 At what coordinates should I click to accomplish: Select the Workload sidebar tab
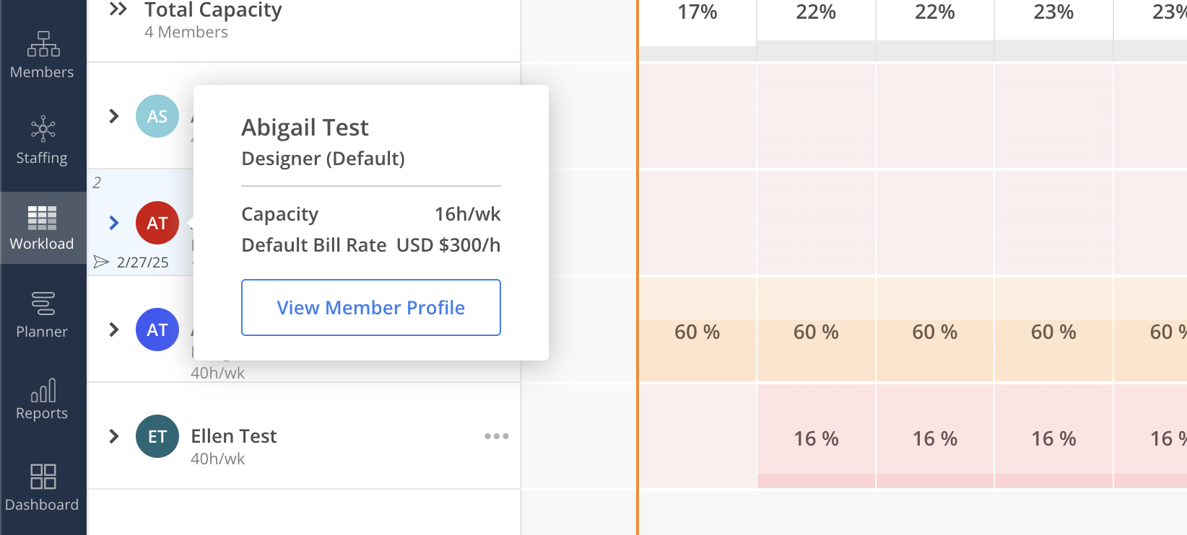pyautogui.click(x=42, y=228)
